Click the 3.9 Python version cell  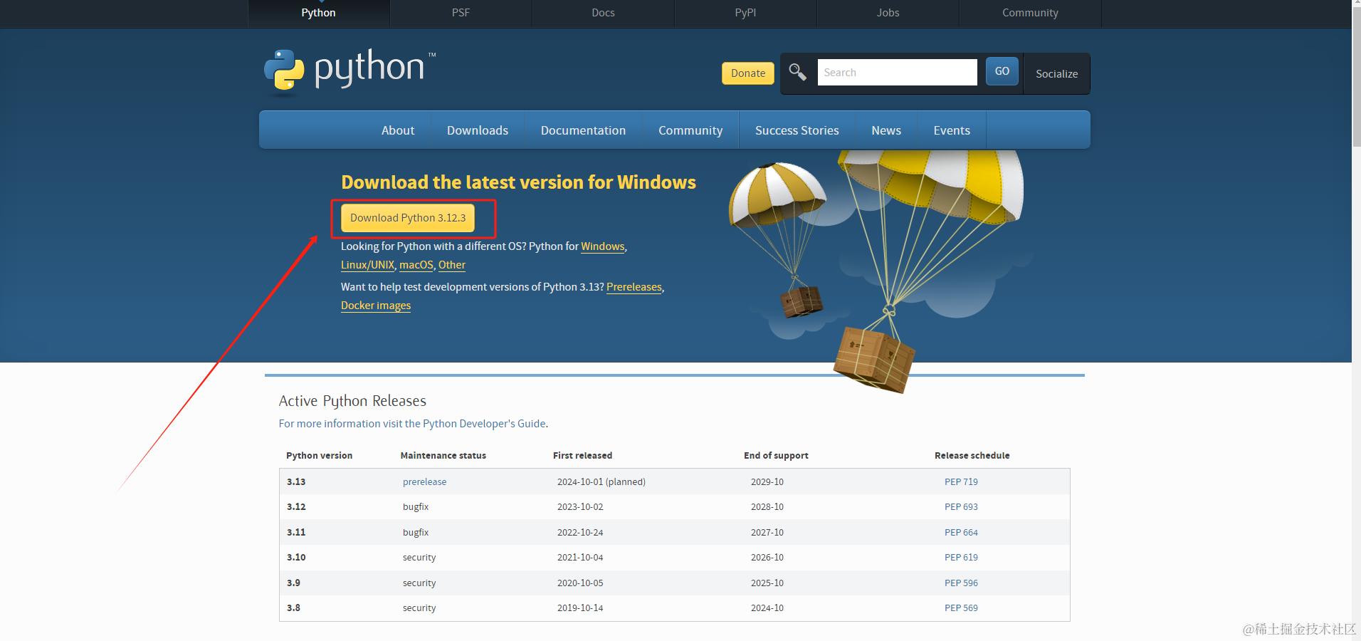293,583
